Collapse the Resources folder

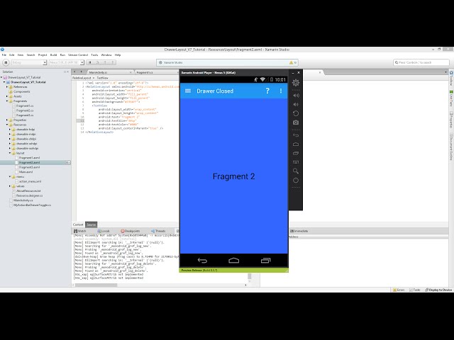coord(7,125)
